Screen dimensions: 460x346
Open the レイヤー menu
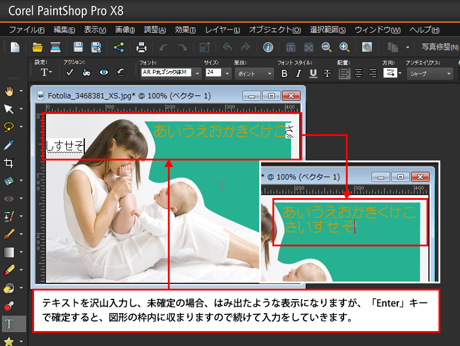click(x=222, y=30)
